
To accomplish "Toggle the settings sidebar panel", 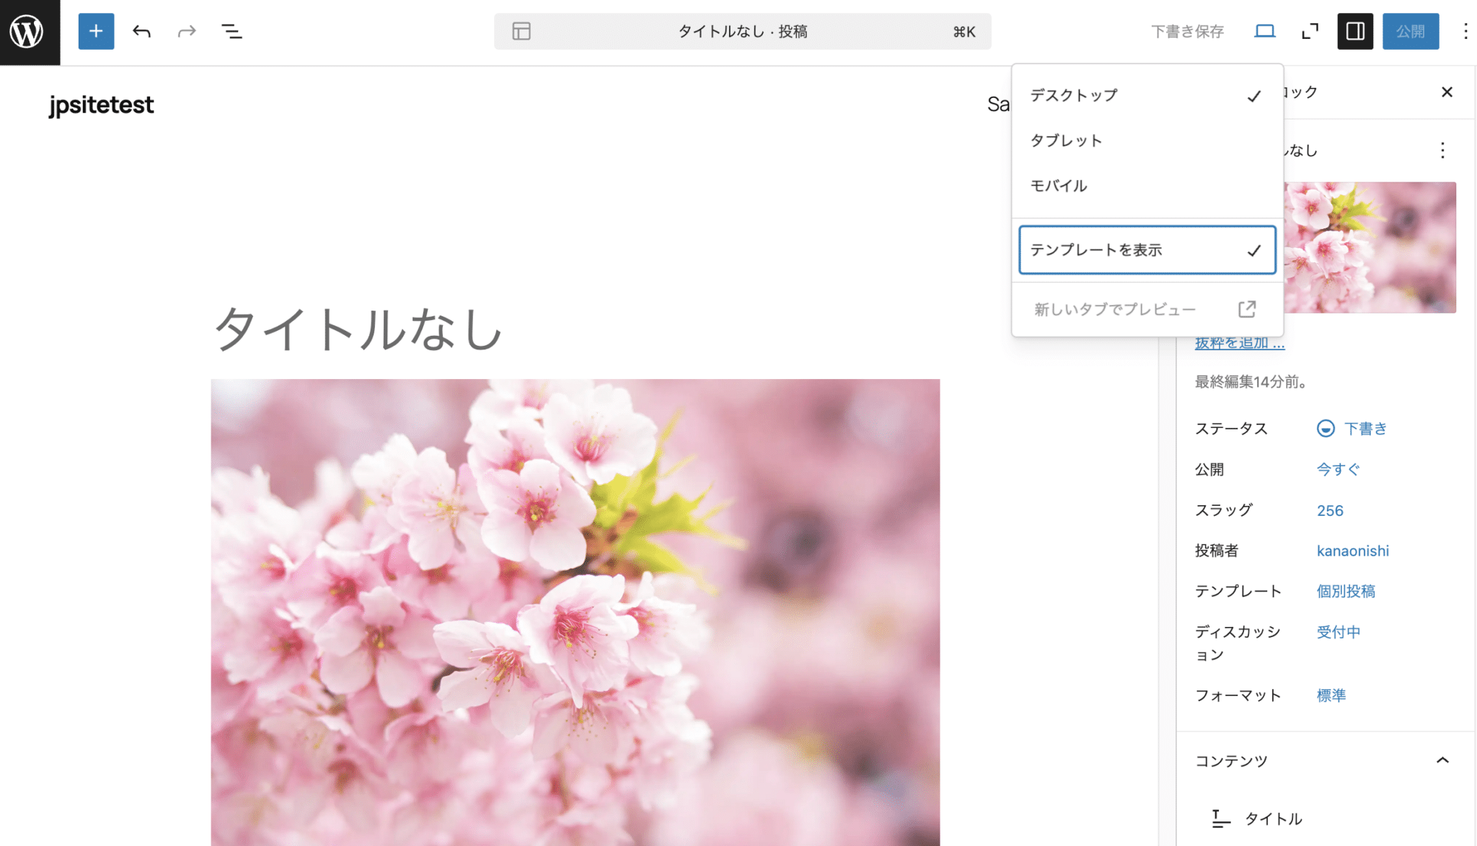I will pyautogui.click(x=1355, y=31).
